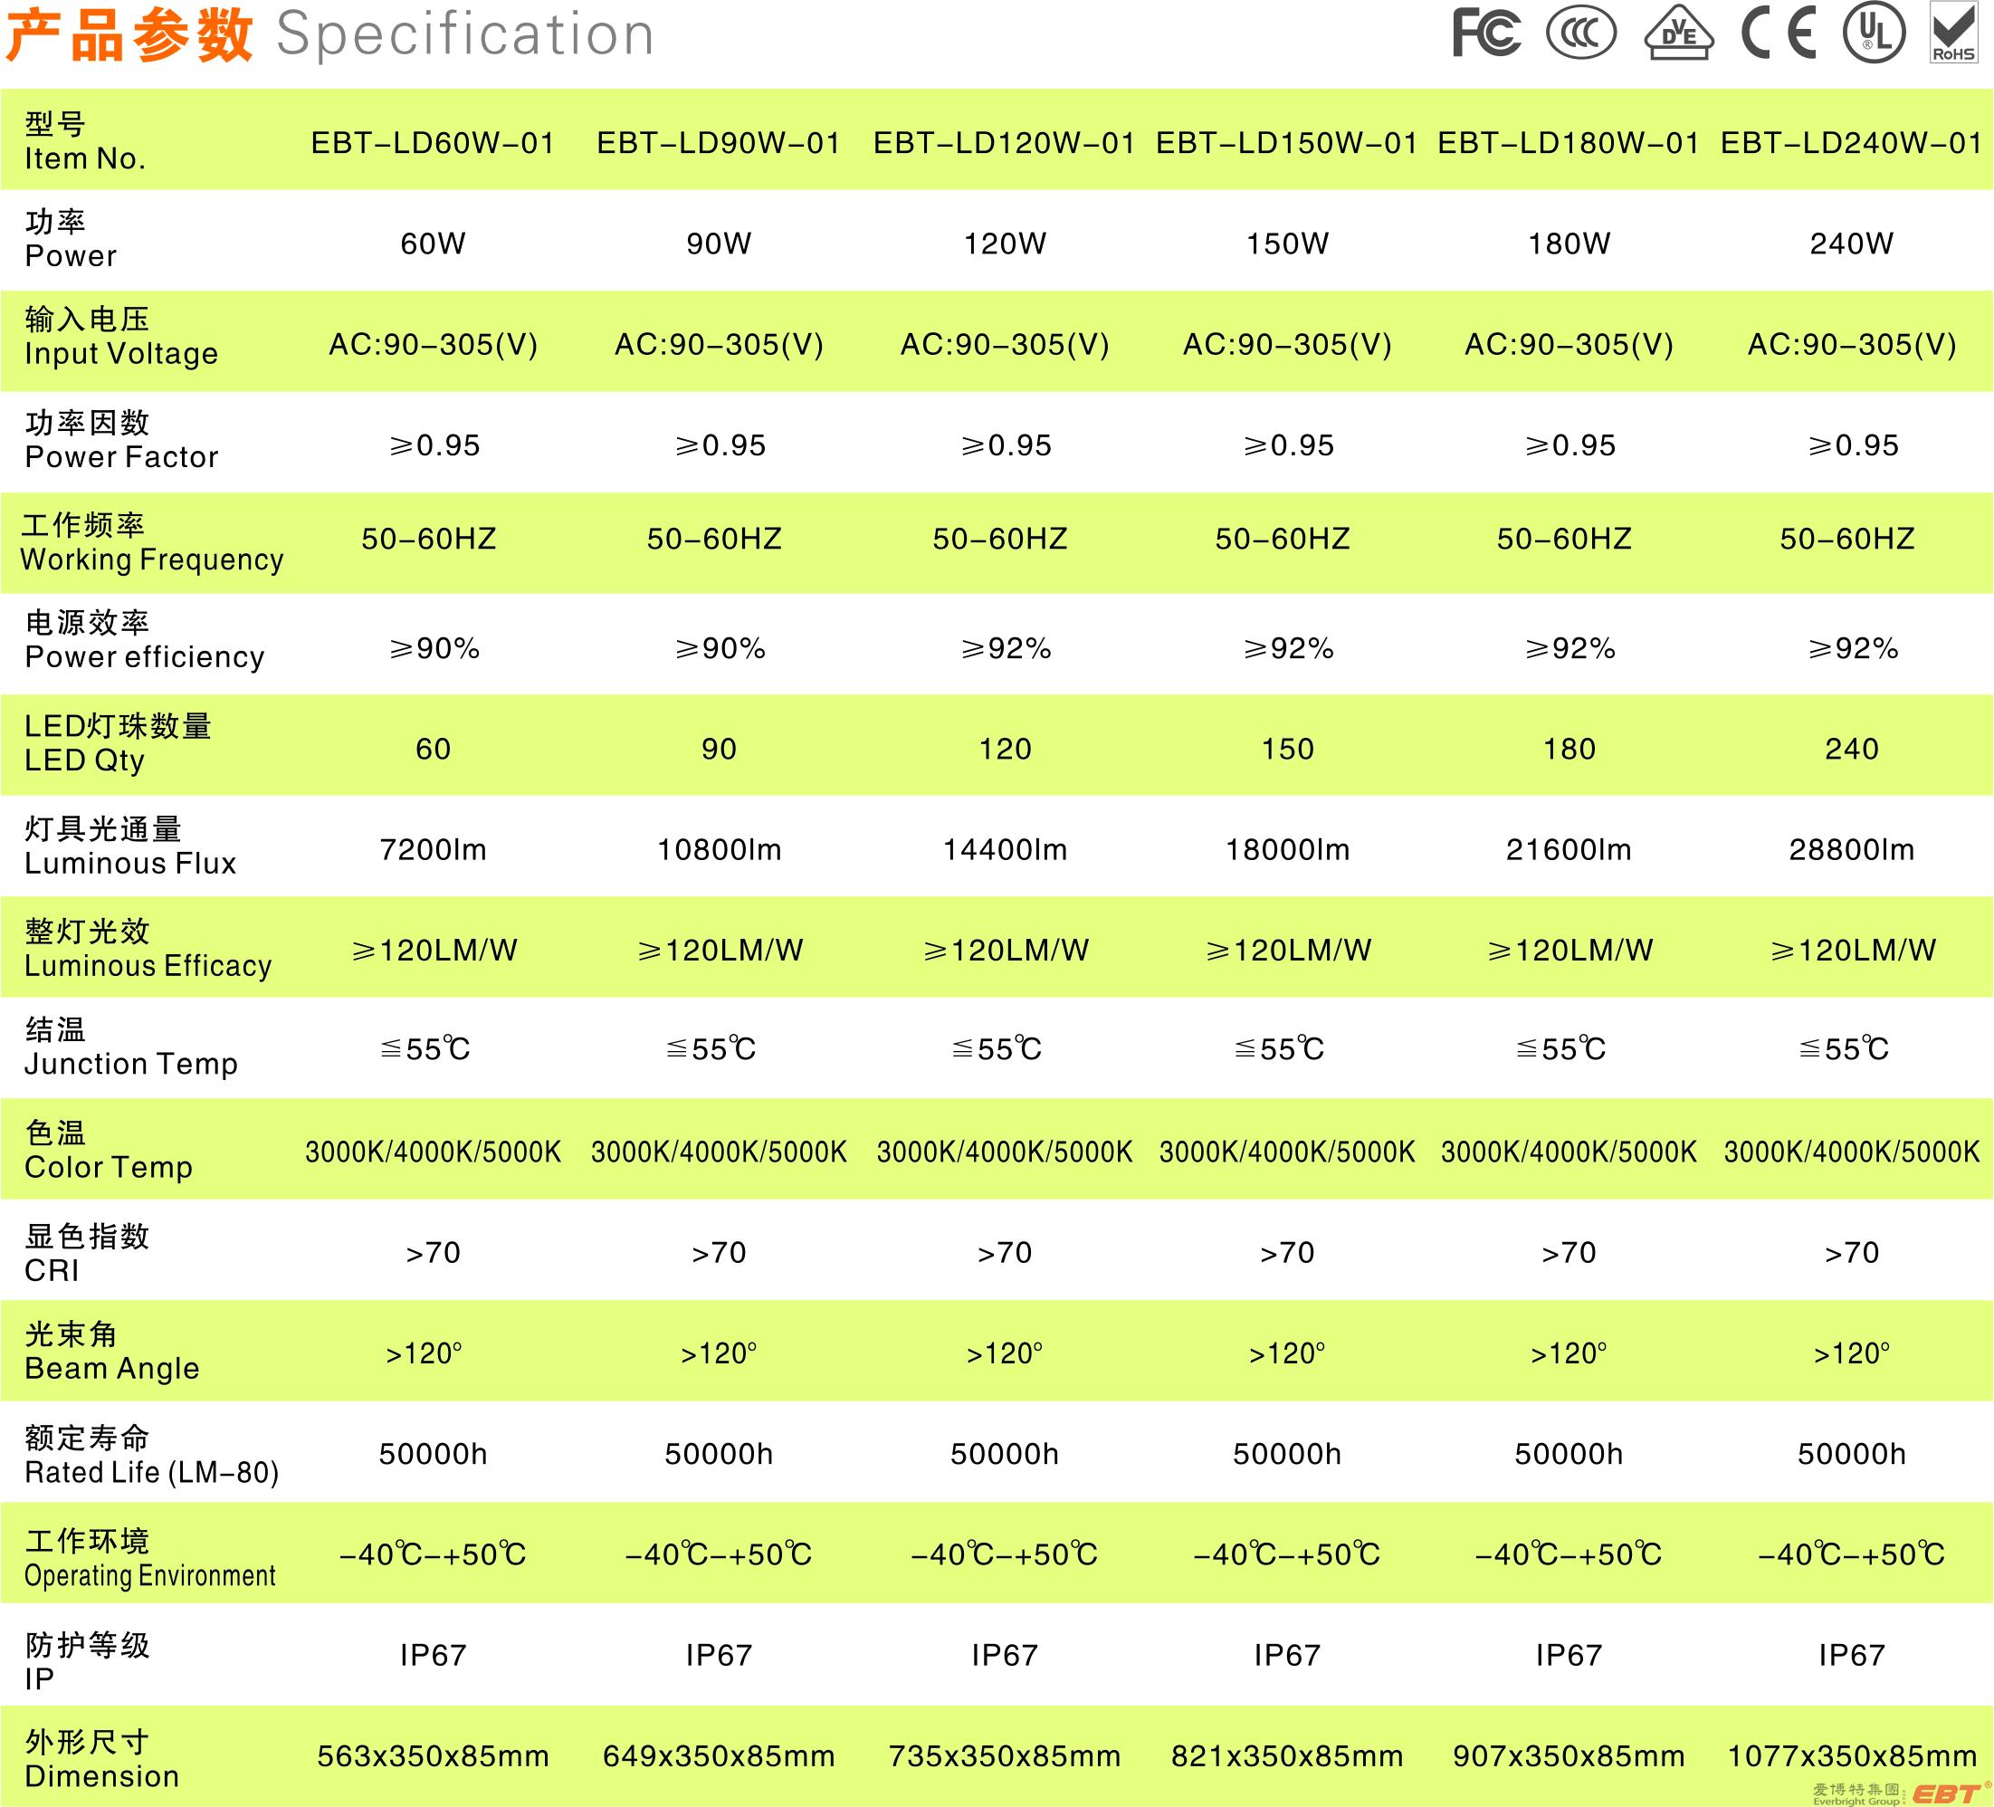Click the FCC certification logo
Image resolution: width=1994 pixels, height=1807 pixels.
[x=1485, y=33]
